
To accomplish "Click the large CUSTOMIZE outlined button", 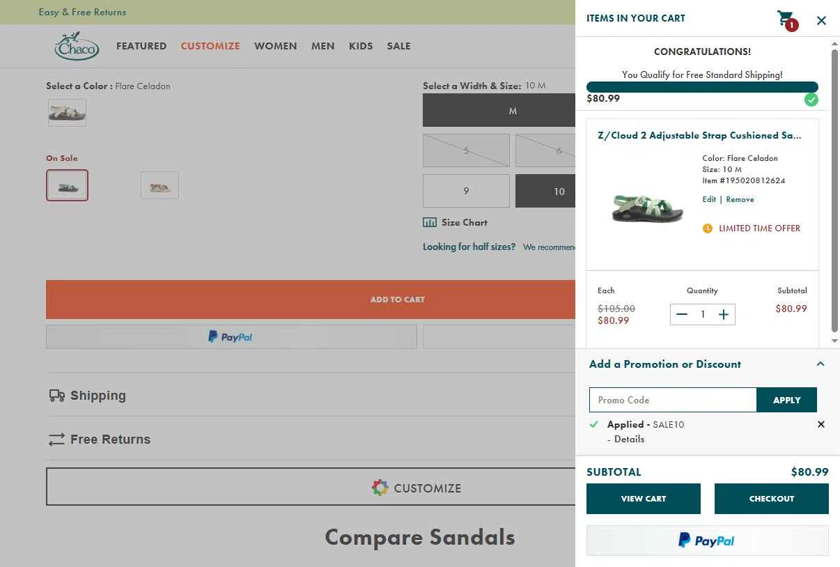I will tap(311, 486).
